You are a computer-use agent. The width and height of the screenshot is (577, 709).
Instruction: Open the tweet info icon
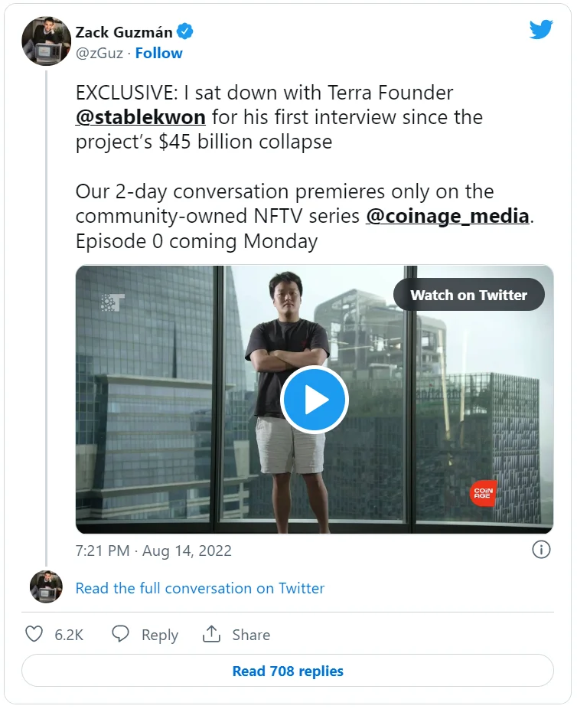pyautogui.click(x=541, y=550)
